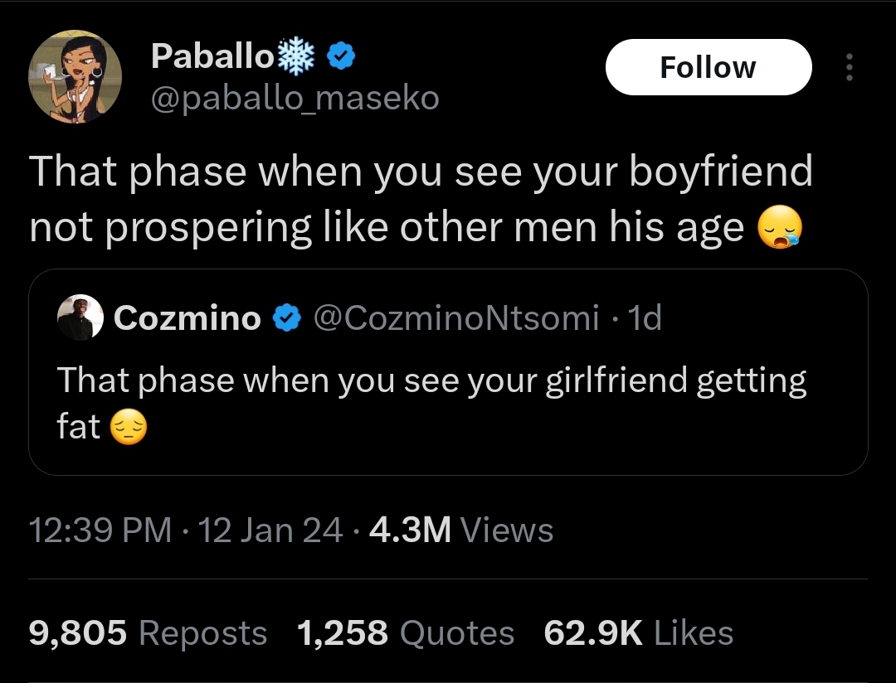Click the 1d timestamp on the quoted tweet
The height and width of the screenshot is (683, 896).
point(645,318)
